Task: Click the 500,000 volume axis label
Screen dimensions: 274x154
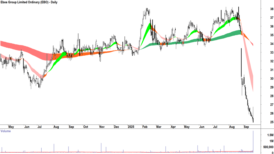Action: (x=269, y=147)
